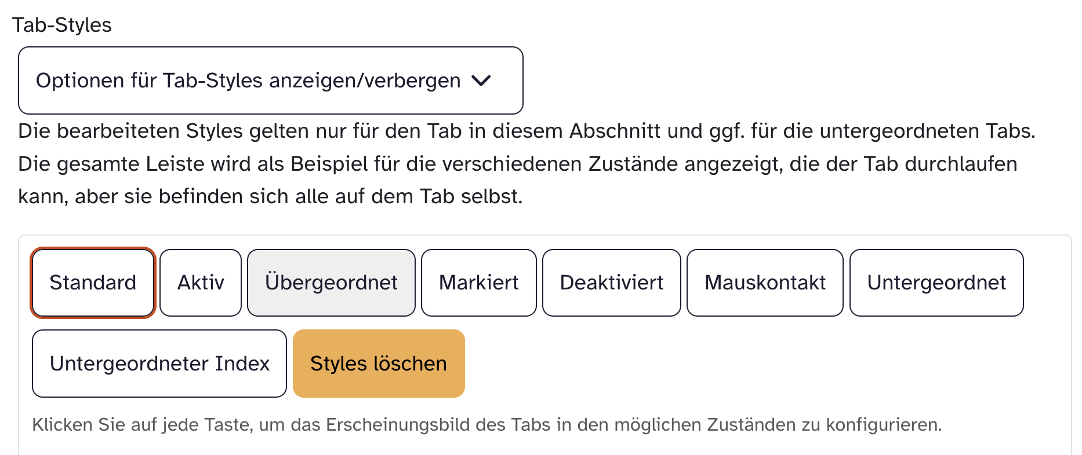Click the Tab-Styles heading label
The width and height of the screenshot is (1082, 455).
point(62,25)
